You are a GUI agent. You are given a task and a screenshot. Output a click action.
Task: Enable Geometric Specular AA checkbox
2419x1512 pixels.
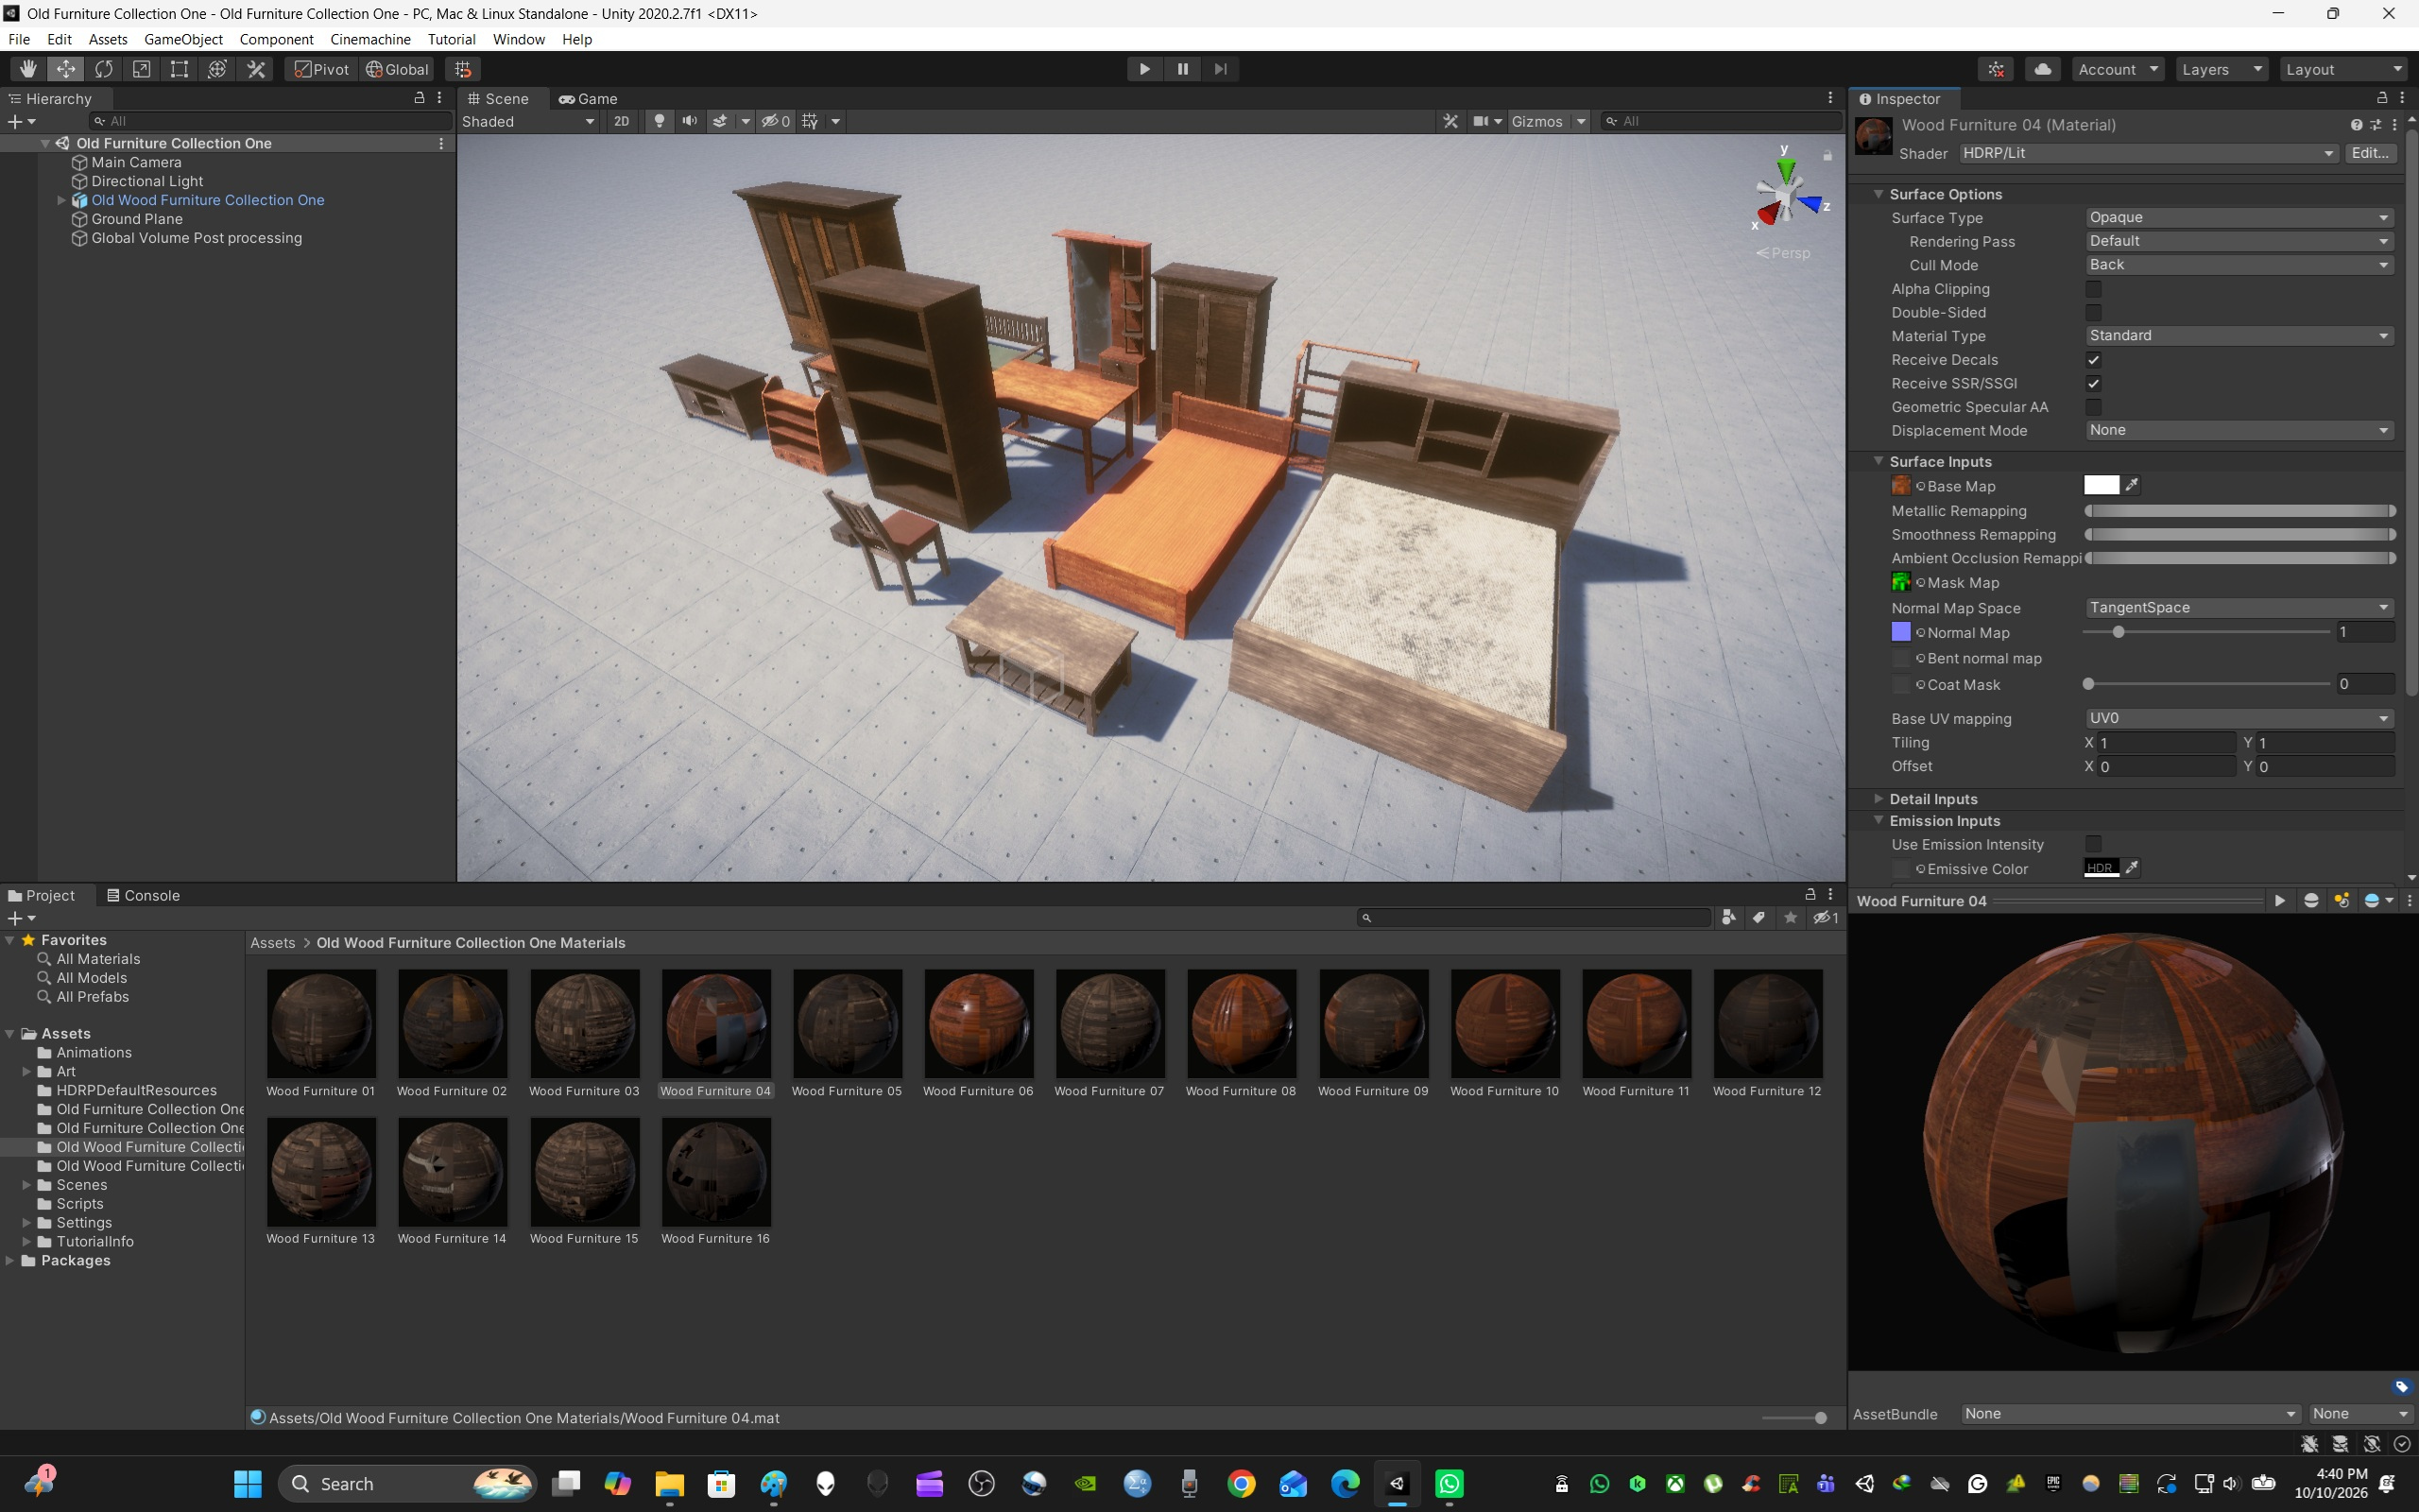point(2093,407)
